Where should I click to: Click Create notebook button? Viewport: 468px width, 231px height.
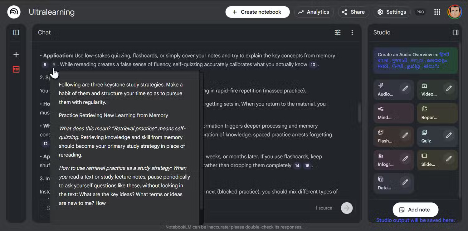(x=257, y=12)
